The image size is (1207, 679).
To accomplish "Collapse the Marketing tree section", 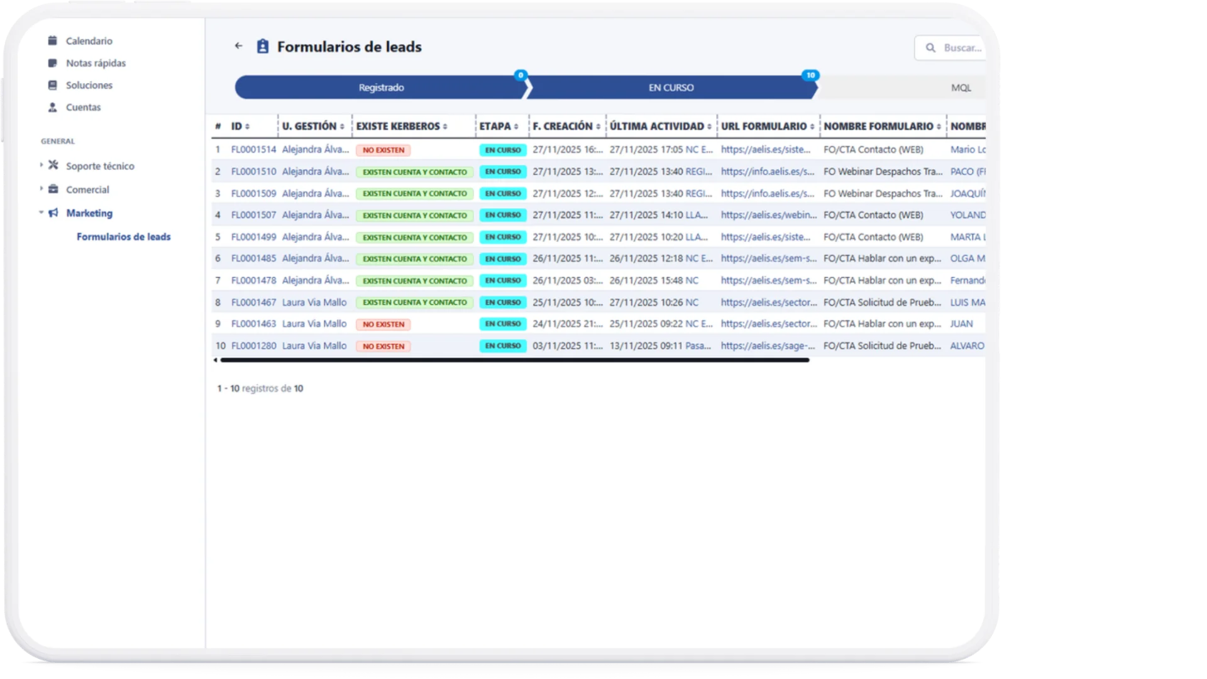I will [x=41, y=213].
